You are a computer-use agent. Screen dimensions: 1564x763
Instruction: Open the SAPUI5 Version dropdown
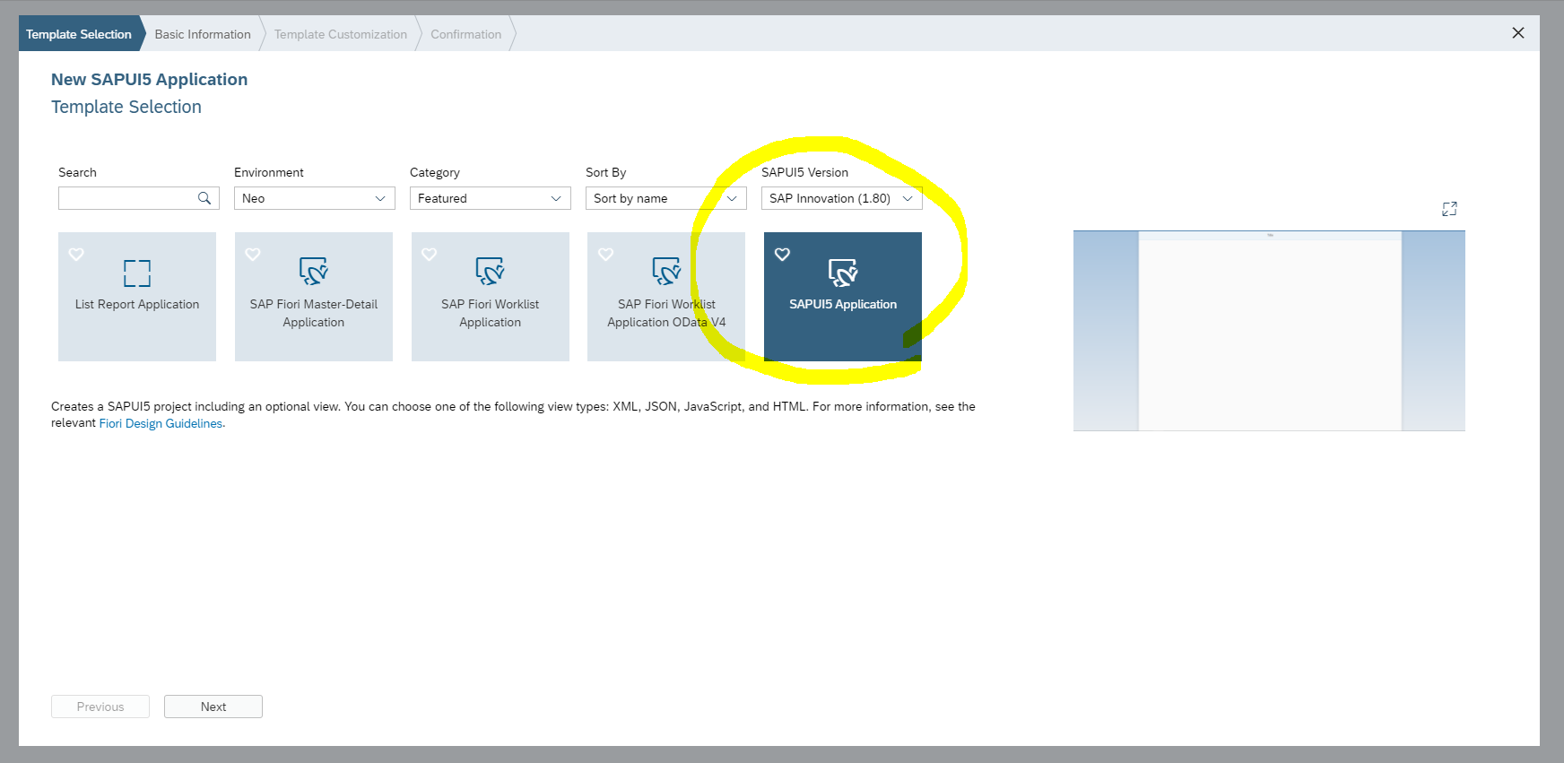[x=842, y=198]
